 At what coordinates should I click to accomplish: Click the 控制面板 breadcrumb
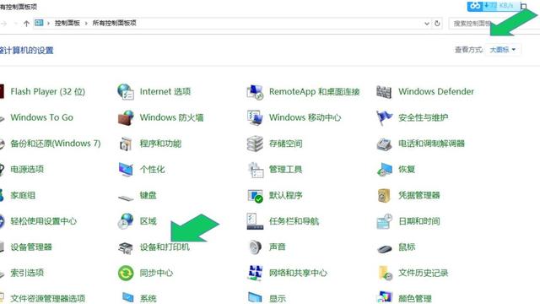(67, 23)
